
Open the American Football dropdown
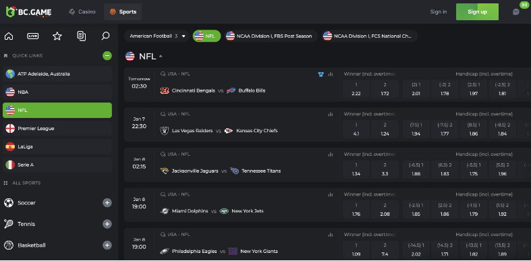click(157, 36)
